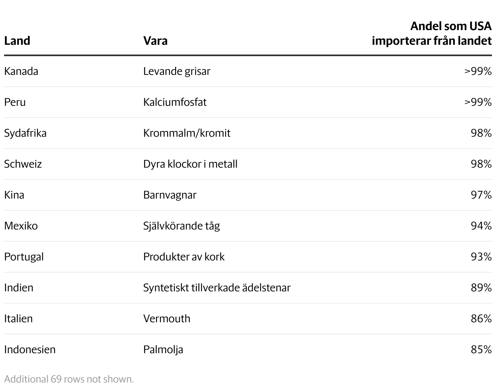Select the Peru country cell

(x=15, y=102)
